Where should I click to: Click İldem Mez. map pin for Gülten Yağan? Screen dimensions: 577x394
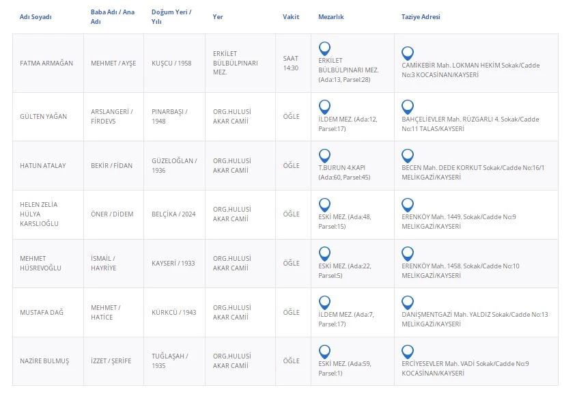click(324, 107)
